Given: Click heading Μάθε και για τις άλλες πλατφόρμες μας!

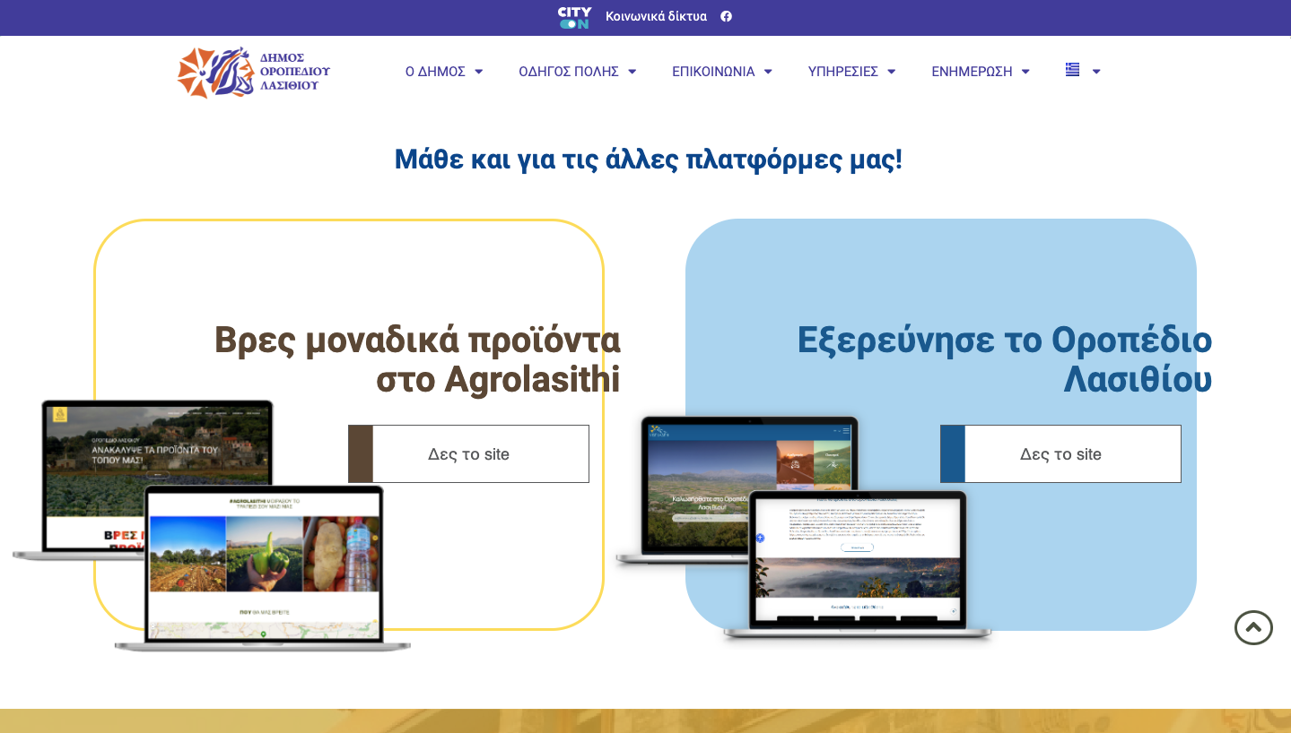Looking at the screenshot, I should coord(649,160).
